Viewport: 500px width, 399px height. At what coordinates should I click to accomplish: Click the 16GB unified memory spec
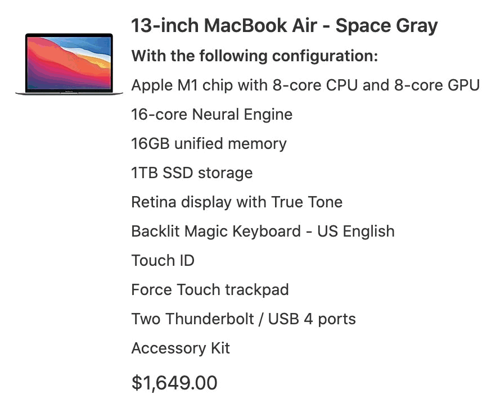(209, 144)
